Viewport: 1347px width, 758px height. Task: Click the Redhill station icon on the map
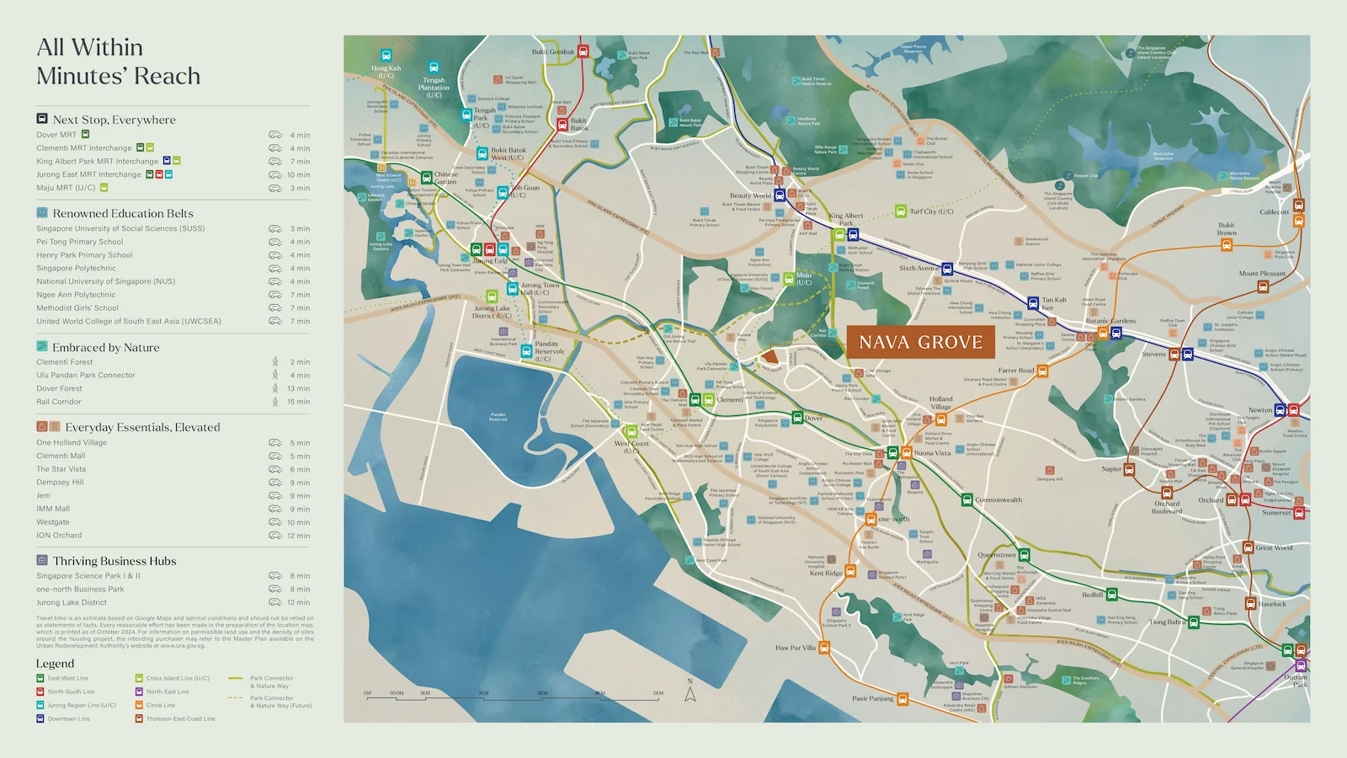tap(1111, 594)
